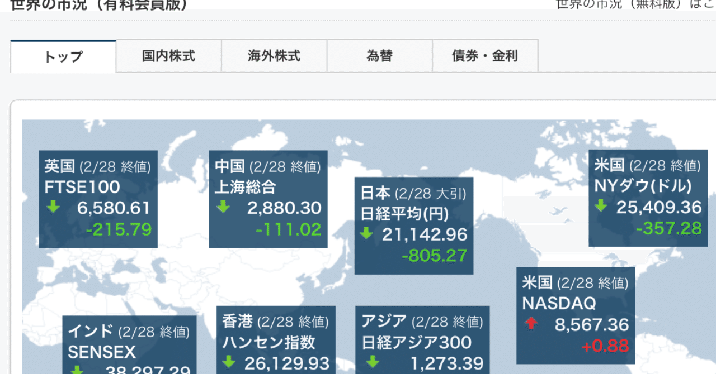Screen dimensions: 716x374
Task: Click the NASDAQ value 8,567.36
Action: pos(592,324)
